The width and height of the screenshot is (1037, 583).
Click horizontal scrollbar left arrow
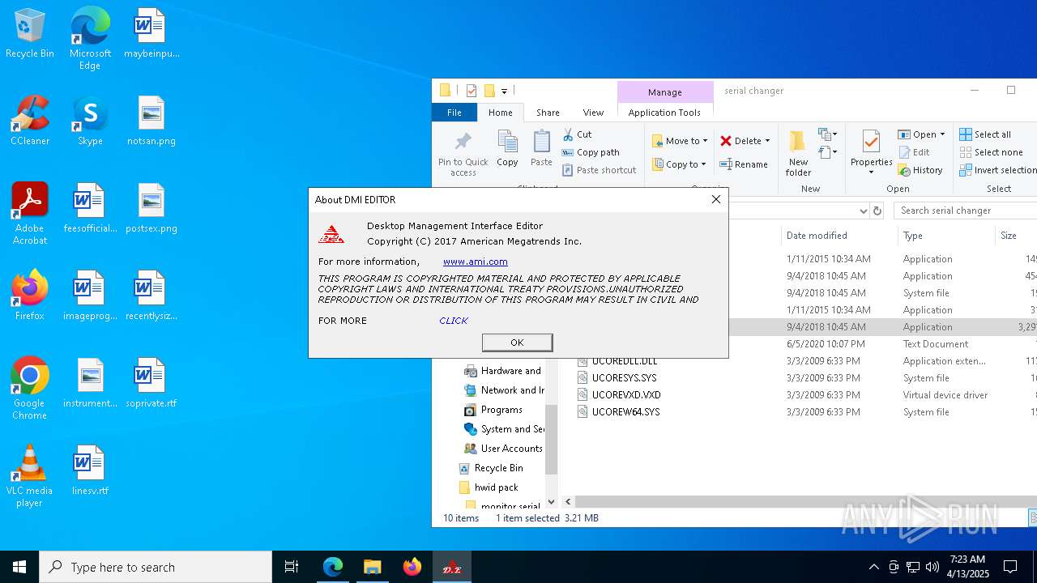pos(568,502)
